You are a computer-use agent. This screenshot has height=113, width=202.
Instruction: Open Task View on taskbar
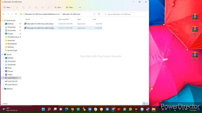click(x=55, y=109)
